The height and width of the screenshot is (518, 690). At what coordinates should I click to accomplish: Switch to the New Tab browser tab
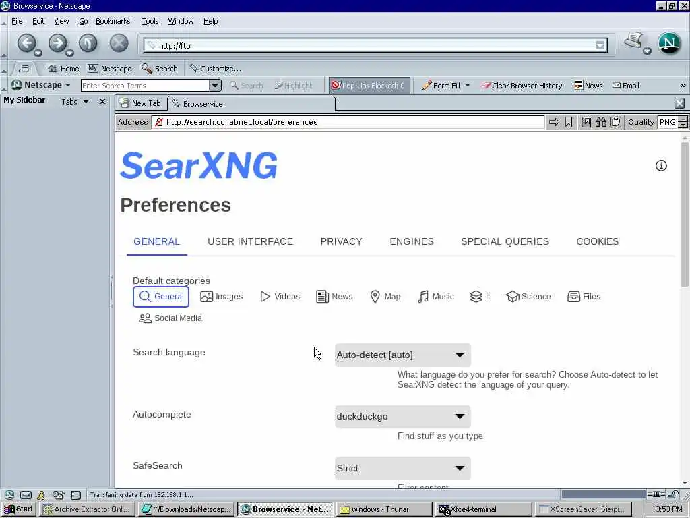click(141, 103)
